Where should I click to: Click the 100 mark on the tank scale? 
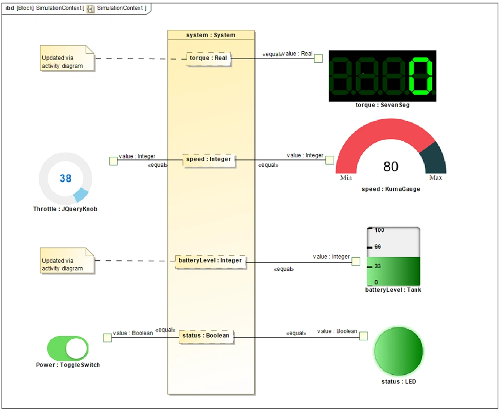point(379,230)
